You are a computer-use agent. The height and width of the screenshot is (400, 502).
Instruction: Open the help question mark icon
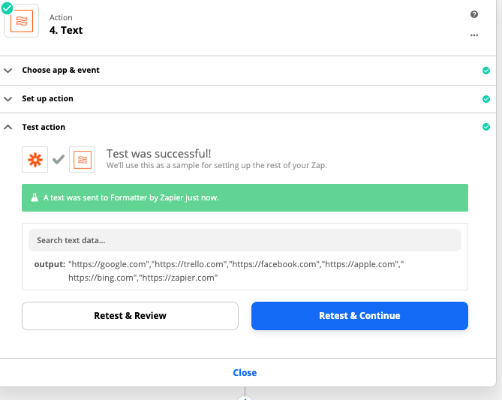[x=474, y=14]
